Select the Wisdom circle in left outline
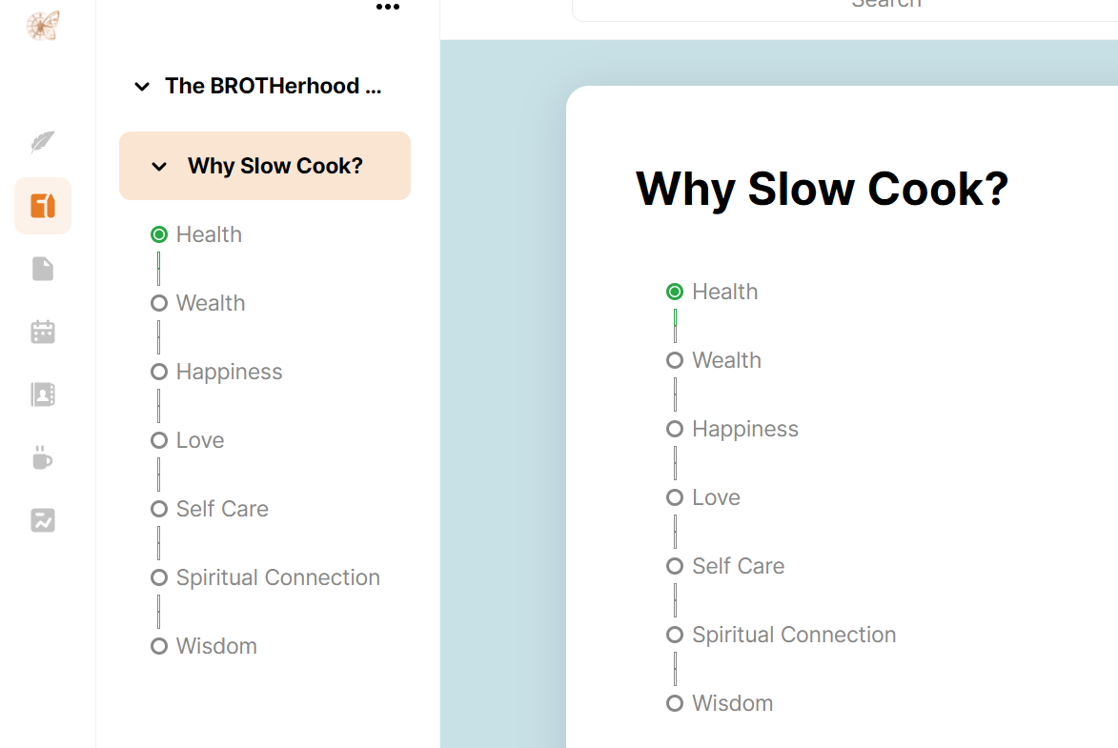 pyautogui.click(x=159, y=646)
